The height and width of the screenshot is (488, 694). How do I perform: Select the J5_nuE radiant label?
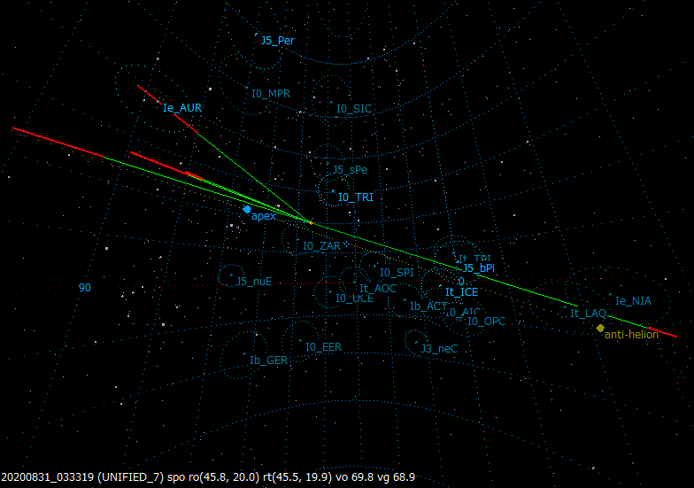point(254,282)
